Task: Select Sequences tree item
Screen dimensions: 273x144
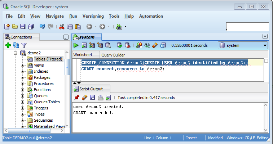Action: coord(43,120)
